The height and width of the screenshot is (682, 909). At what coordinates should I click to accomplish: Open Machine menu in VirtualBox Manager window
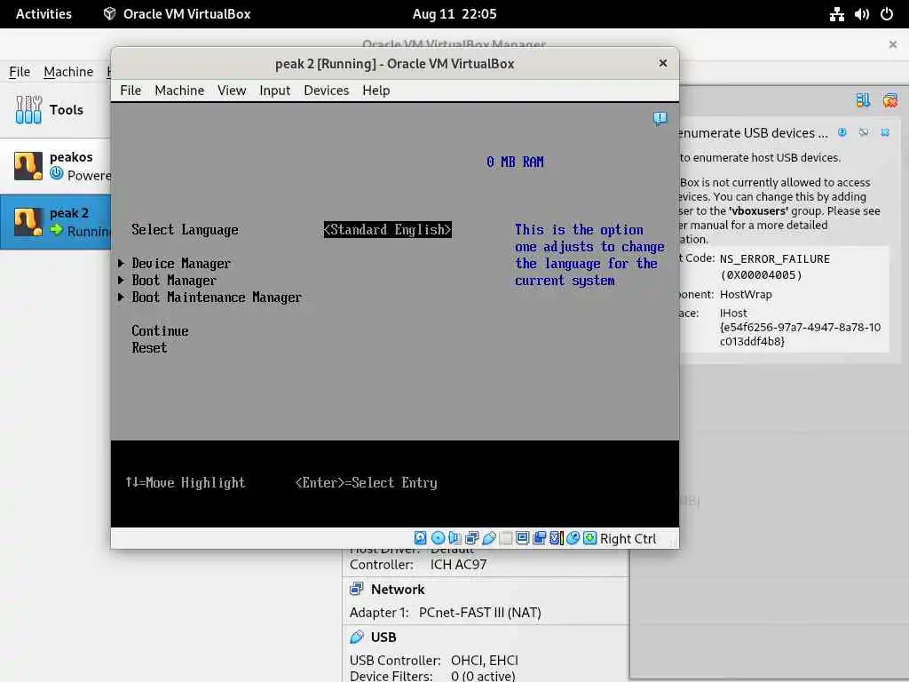68,71
